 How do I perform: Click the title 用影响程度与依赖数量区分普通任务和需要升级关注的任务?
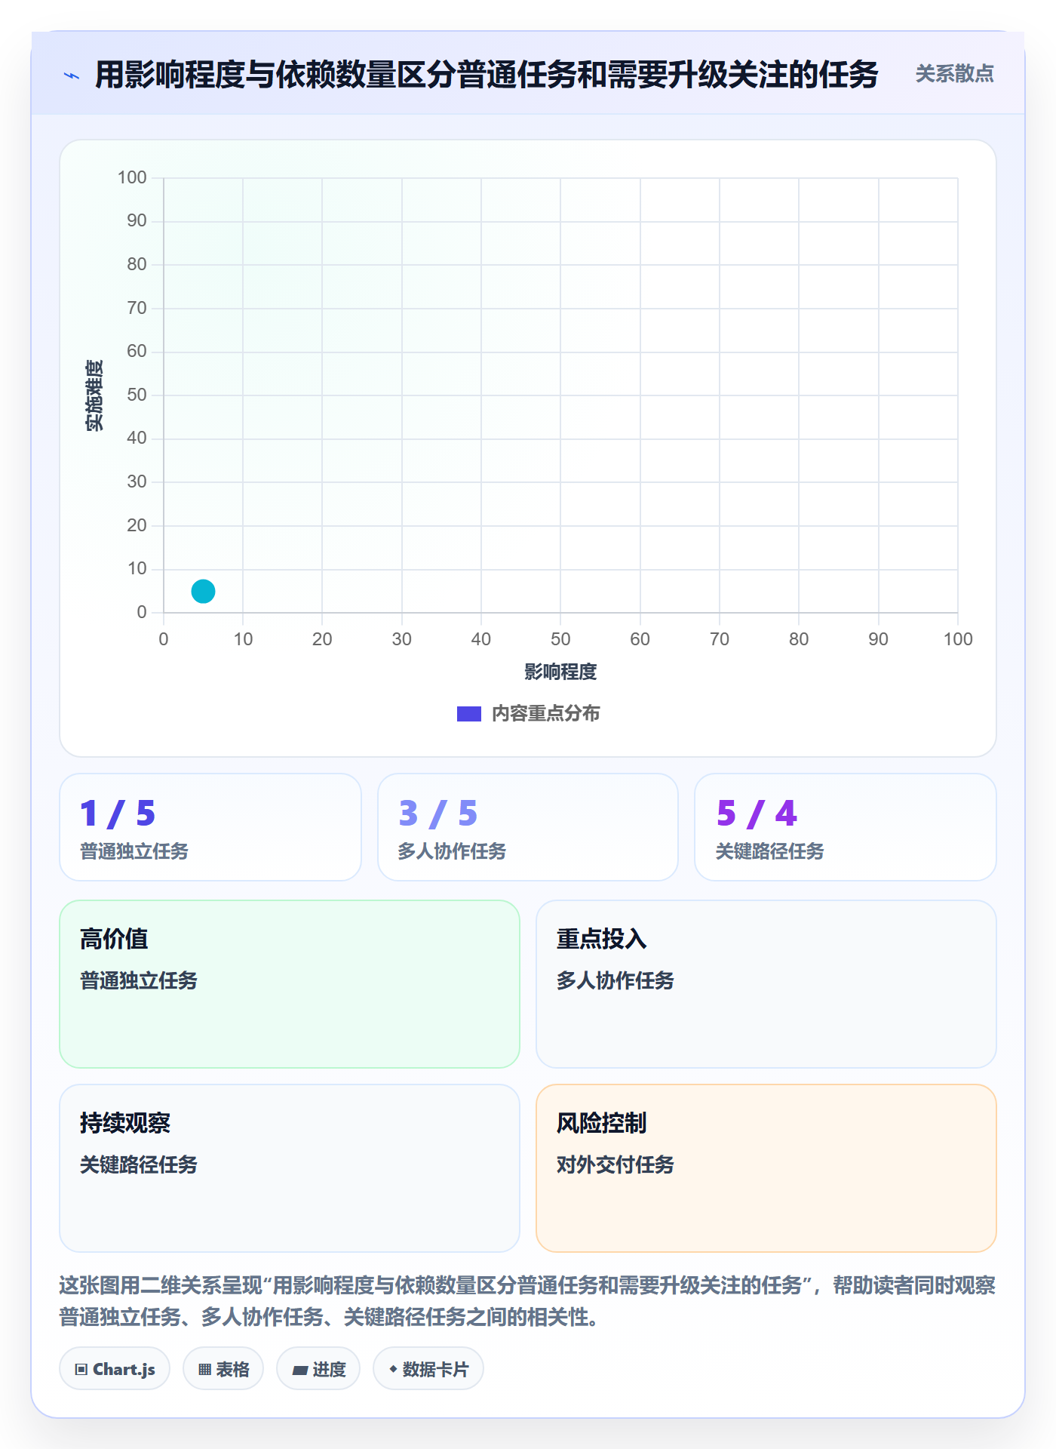(x=487, y=75)
